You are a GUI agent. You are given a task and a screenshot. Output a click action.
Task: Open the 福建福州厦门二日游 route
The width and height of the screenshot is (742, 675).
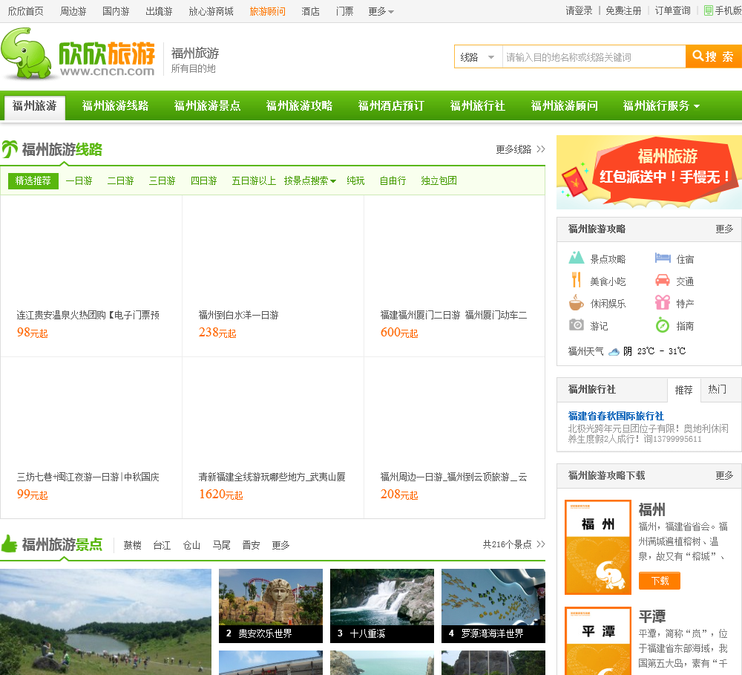click(x=453, y=315)
